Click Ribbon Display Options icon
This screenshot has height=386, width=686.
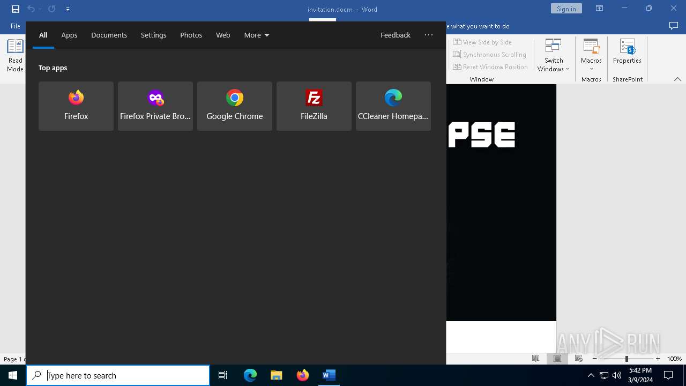(599, 9)
